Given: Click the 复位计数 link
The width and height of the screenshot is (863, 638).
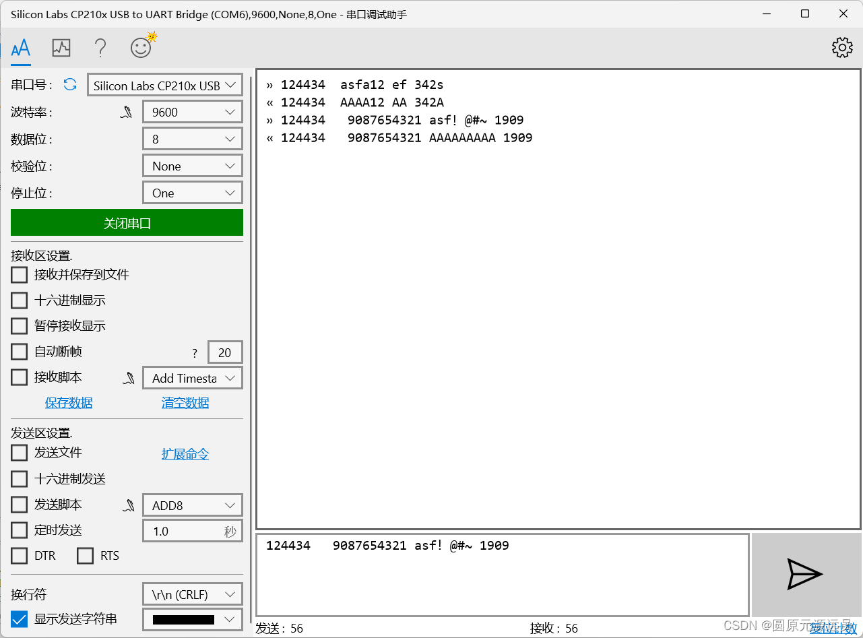Looking at the screenshot, I should [x=833, y=629].
